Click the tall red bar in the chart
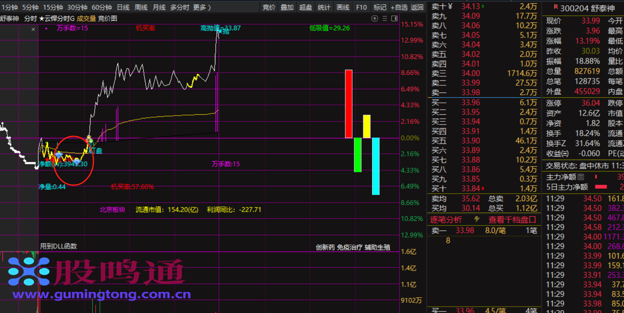This screenshot has width=624, height=313. click(x=349, y=104)
